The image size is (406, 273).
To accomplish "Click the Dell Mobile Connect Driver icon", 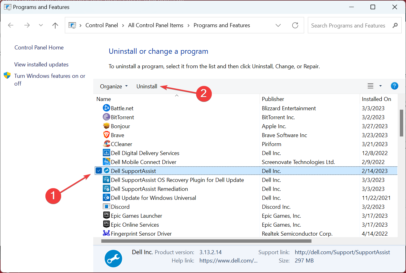I will (x=106, y=162).
